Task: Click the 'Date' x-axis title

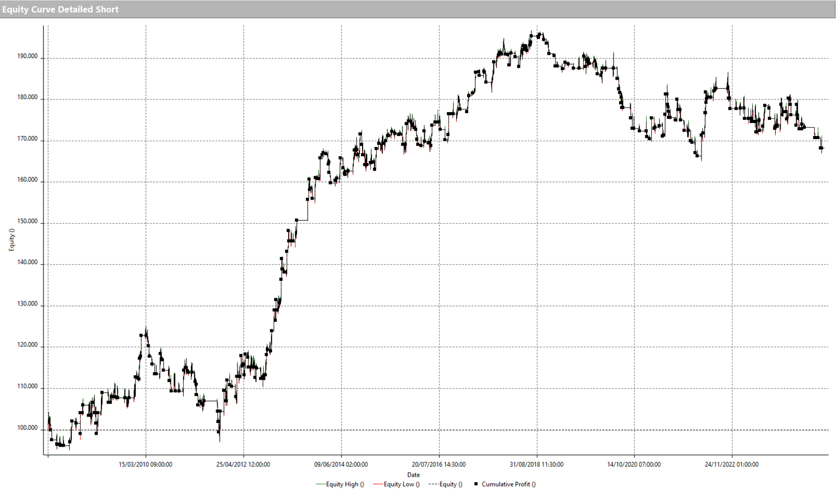Action: [x=413, y=474]
